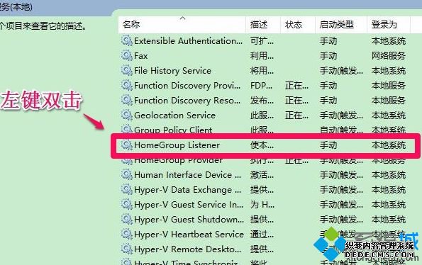Click the 手动(触发... startup type of File History Service
The image size is (422, 265).
pyautogui.click(x=341, y=71)
